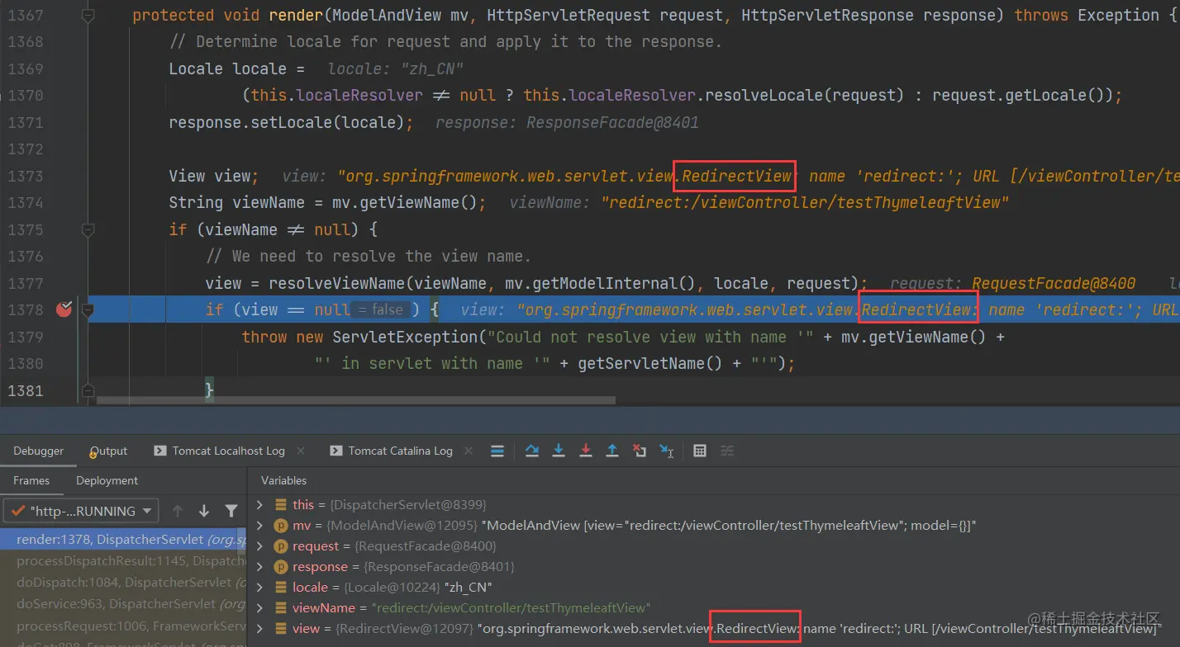Select the Deployment tab
The width and height of the screenshot is (1180, 647).
[x=107, y=480]
